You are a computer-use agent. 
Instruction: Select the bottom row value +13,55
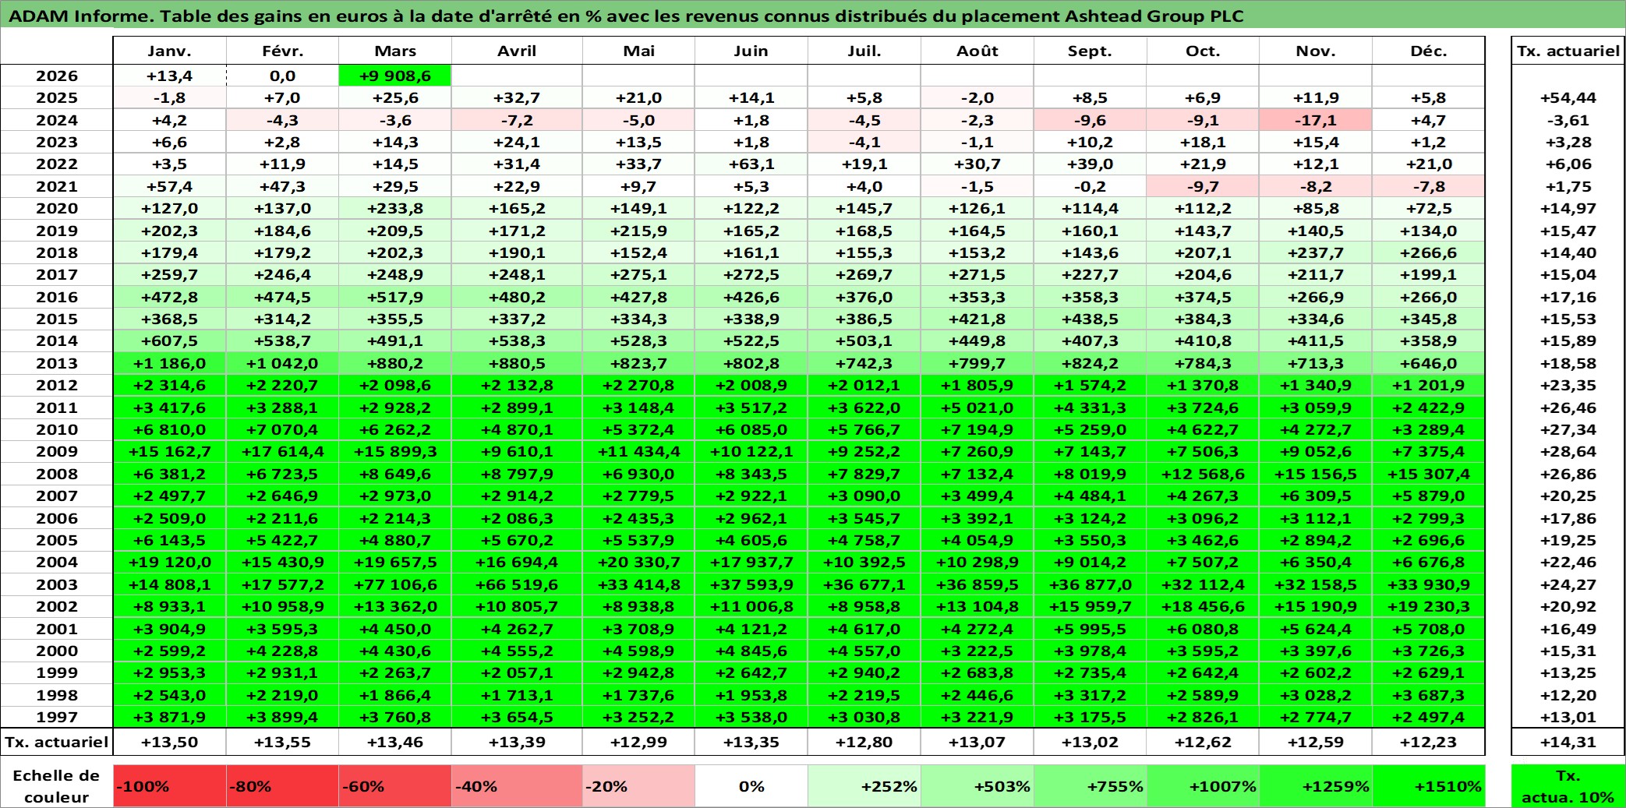(282, 742)
